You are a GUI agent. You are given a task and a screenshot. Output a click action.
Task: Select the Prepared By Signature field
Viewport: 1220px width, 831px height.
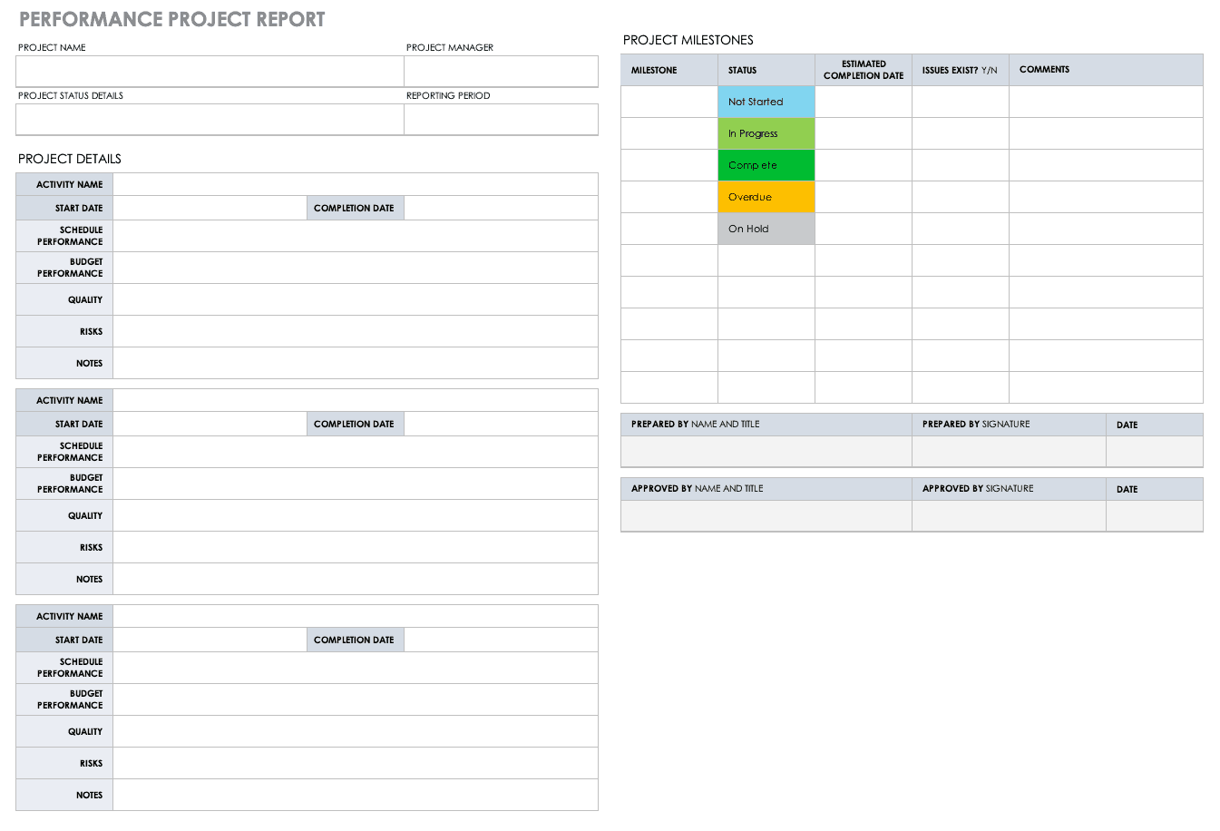point(1008,451)
